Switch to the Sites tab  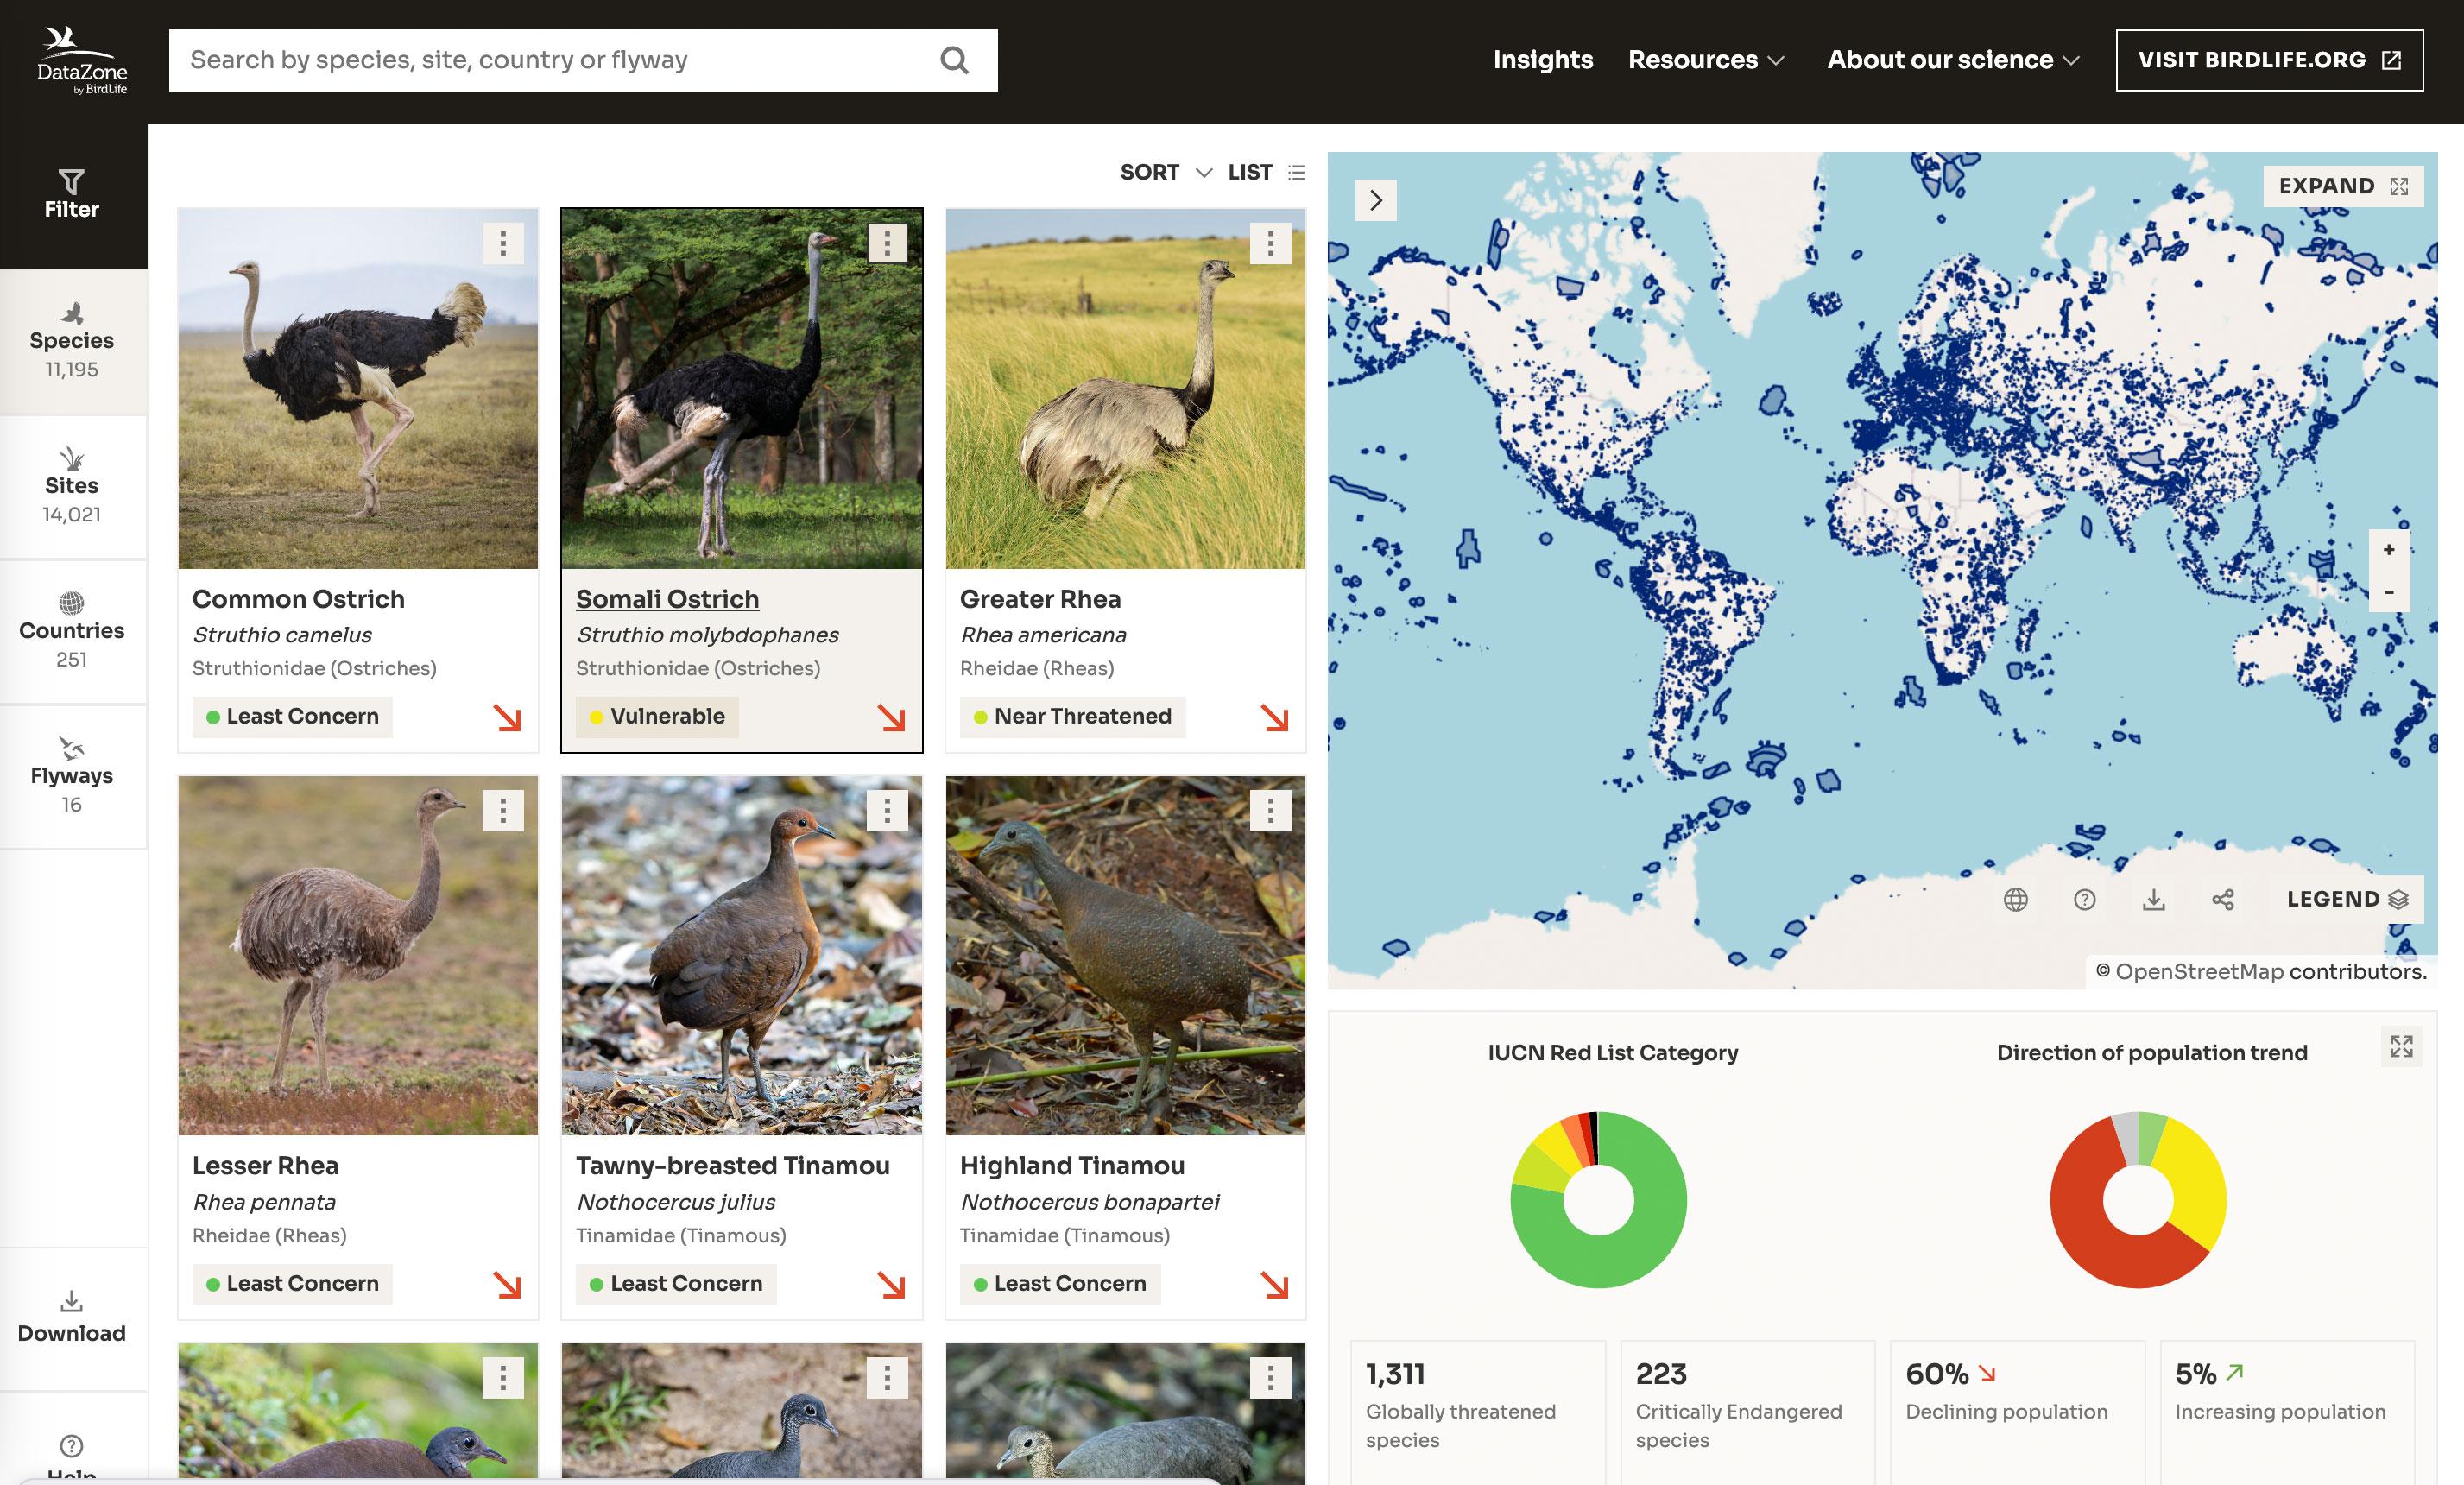[72, 487]
